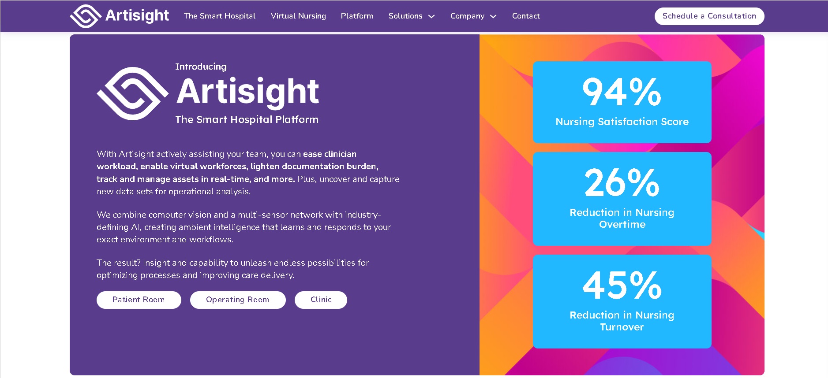The image size is (828, 378).
Task: Open The Smart Hospital menu item
Action: tap(219, 16)
